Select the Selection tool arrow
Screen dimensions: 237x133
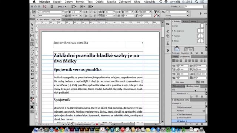32,24
